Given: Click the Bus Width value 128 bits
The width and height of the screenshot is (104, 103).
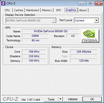Looking at the screenshot, I should (84, 61).
